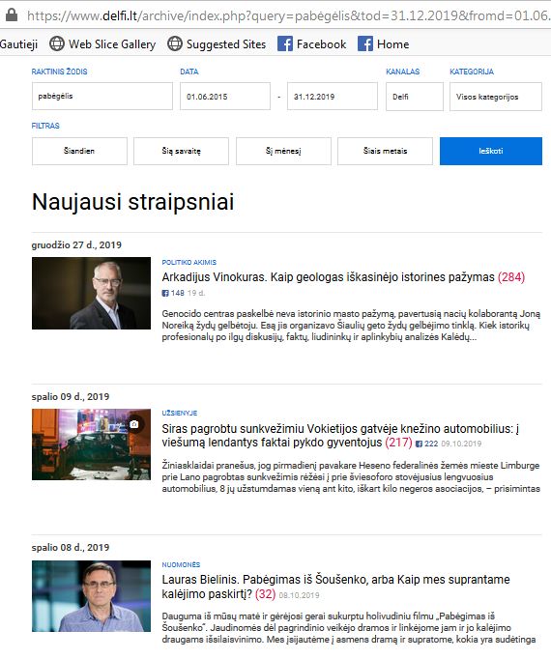Image resolution: width=551 pixels, height=659 pixels.
Task: Select the Šią savaitę filter
Action: [182, 151]
